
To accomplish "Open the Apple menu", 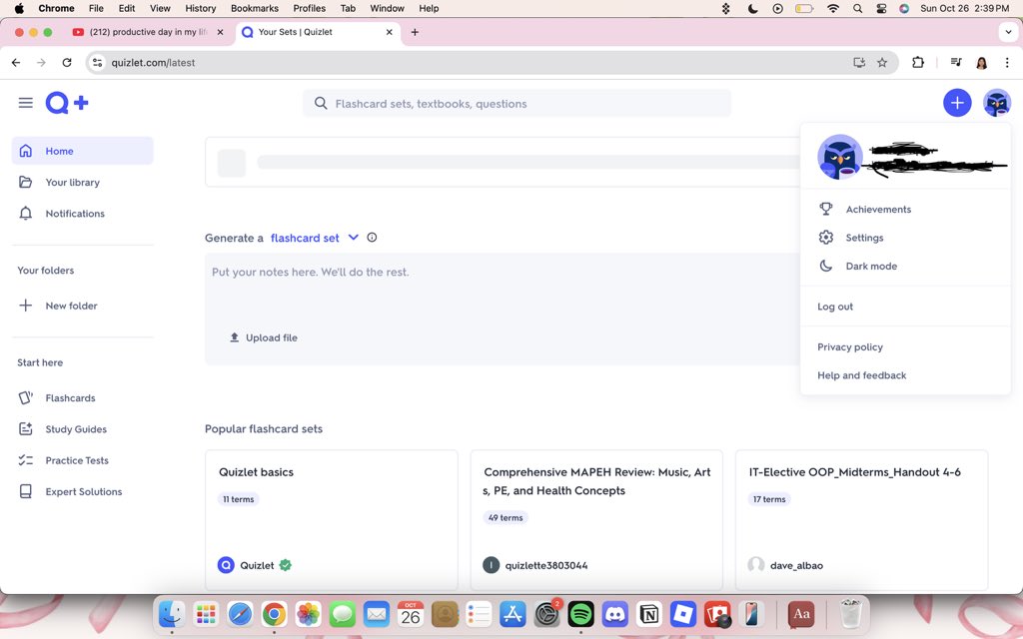I will click(19, 8).
